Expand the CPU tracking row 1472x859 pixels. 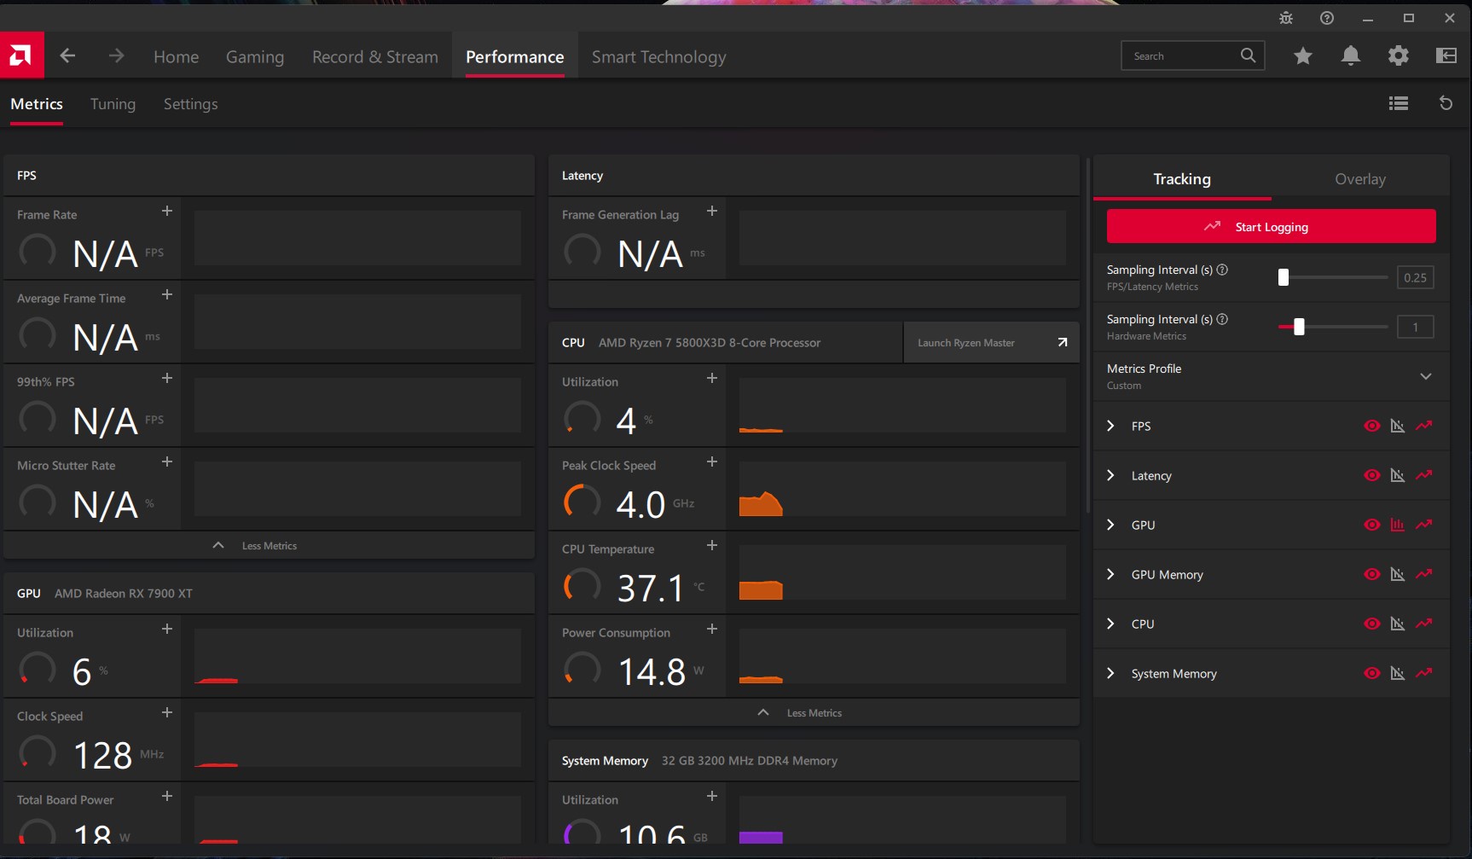coord(1110,624)
